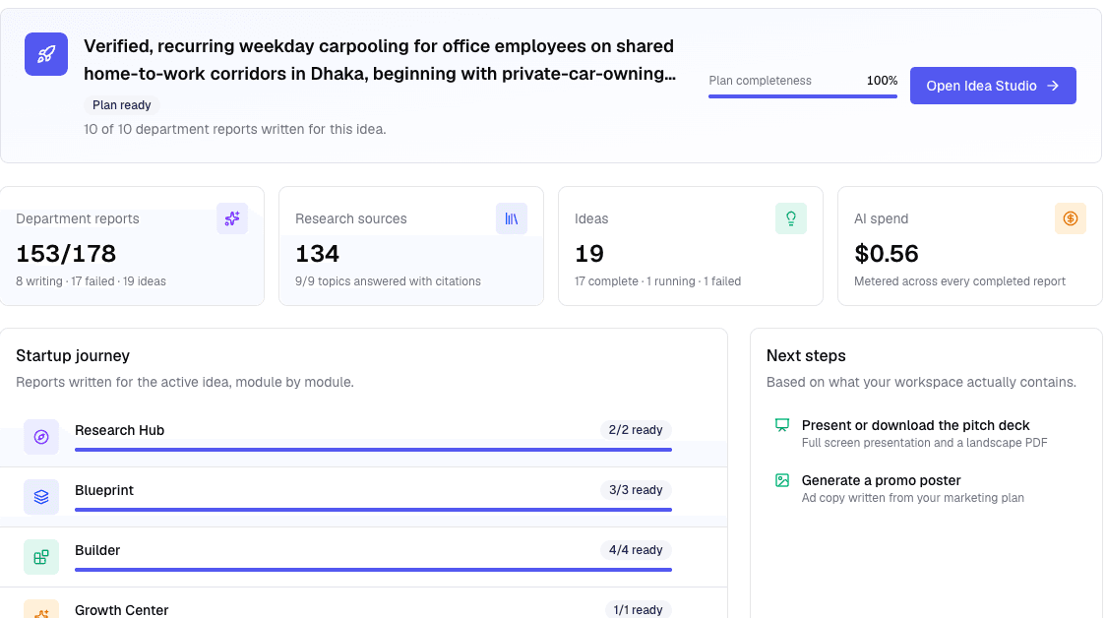Click the Next steps heading
Screen dimensions: 1106x618
[x=806, y=355]
